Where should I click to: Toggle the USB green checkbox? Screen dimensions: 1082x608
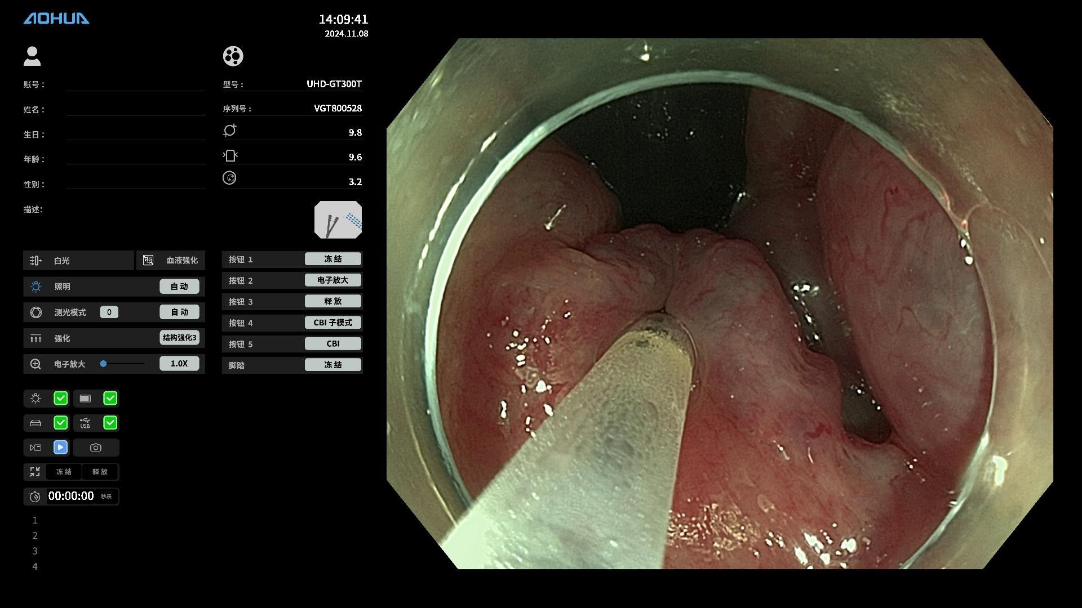110,423
